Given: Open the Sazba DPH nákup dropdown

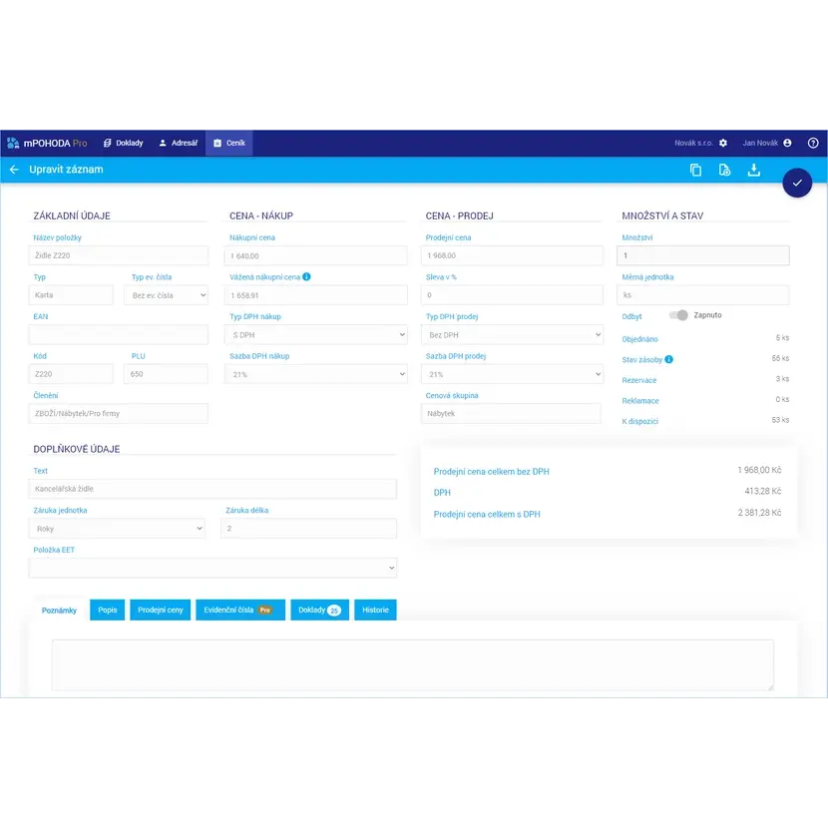Looking at the screenshot, I should pyautogui.click(x=317, y=374).
